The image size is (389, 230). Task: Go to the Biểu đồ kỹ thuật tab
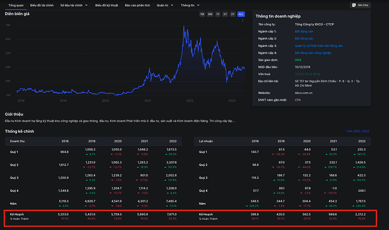106,4
